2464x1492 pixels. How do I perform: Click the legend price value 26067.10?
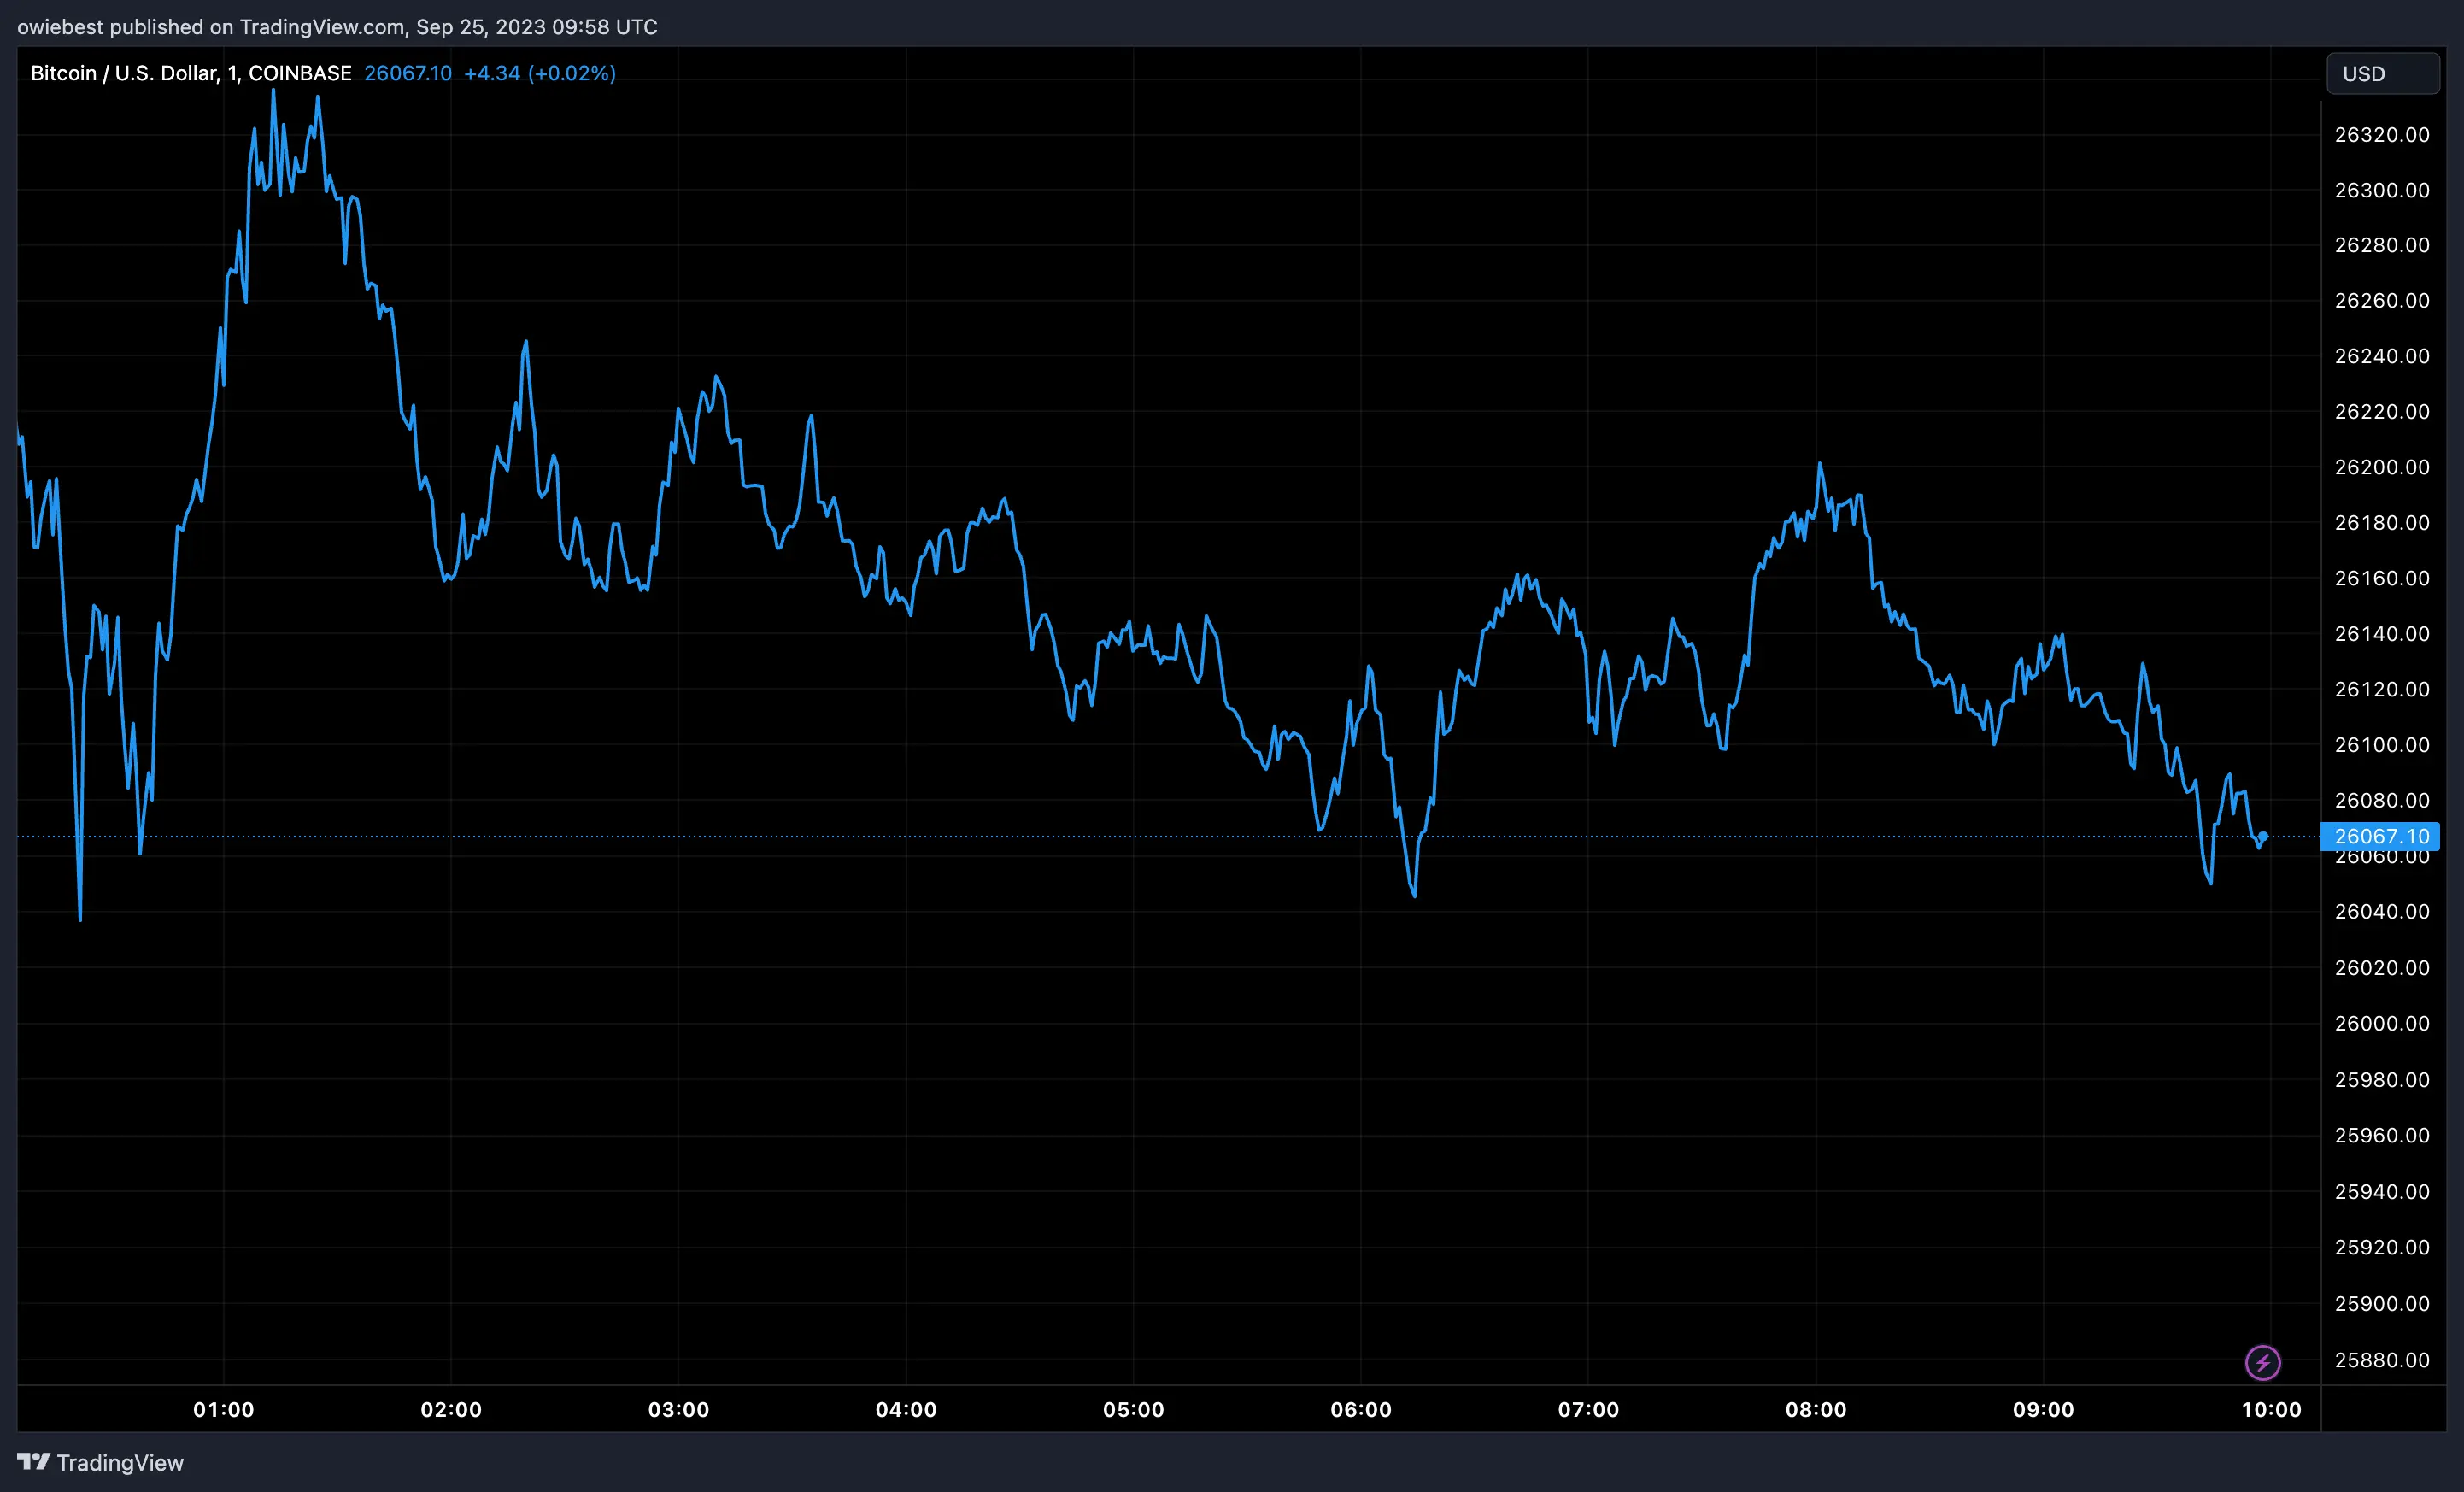coord(408,73)
